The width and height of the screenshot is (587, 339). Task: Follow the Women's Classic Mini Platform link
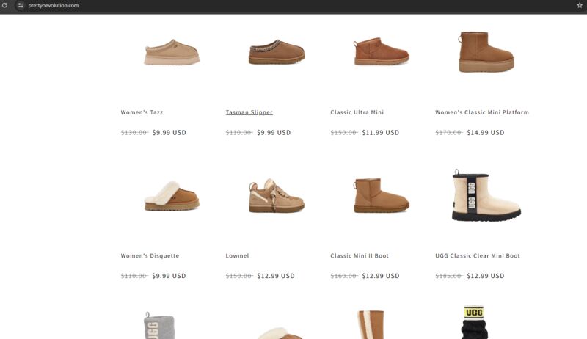(482, 112)
